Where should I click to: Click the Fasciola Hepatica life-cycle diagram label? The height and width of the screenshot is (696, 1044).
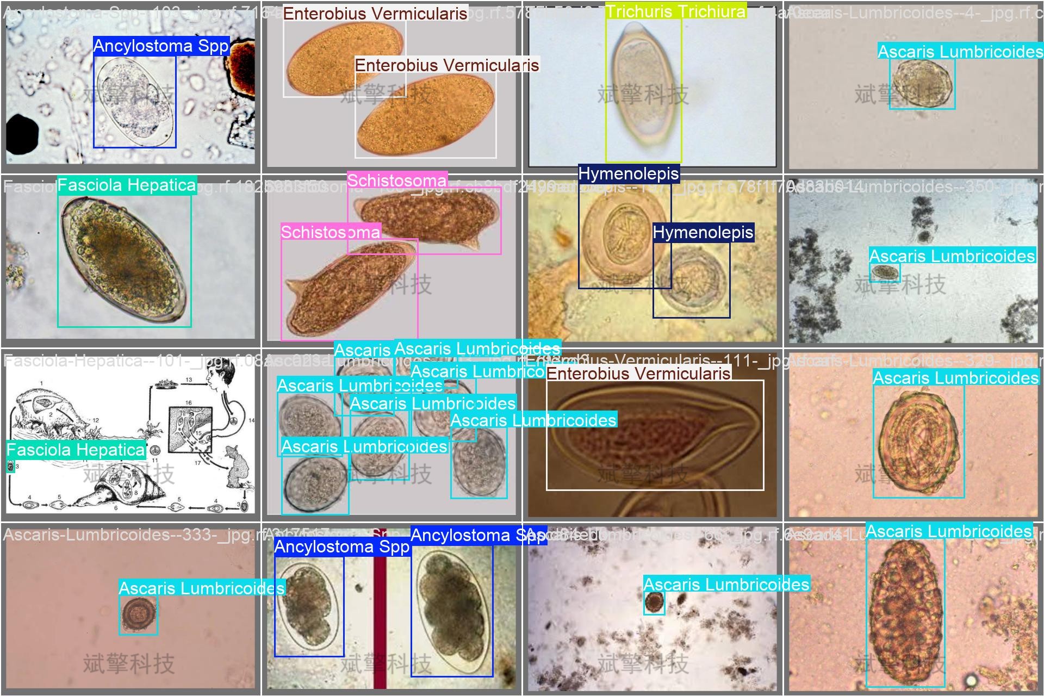coord(76,450)
